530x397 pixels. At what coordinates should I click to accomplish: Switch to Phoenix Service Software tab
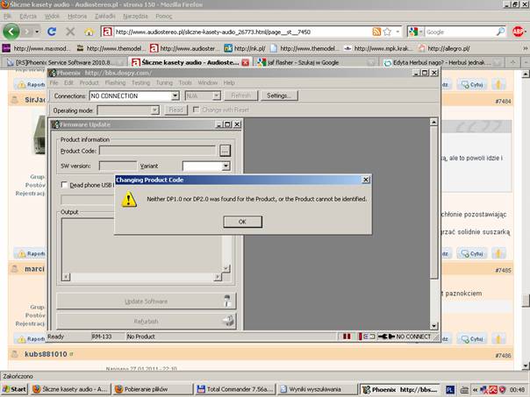[64, 62]
